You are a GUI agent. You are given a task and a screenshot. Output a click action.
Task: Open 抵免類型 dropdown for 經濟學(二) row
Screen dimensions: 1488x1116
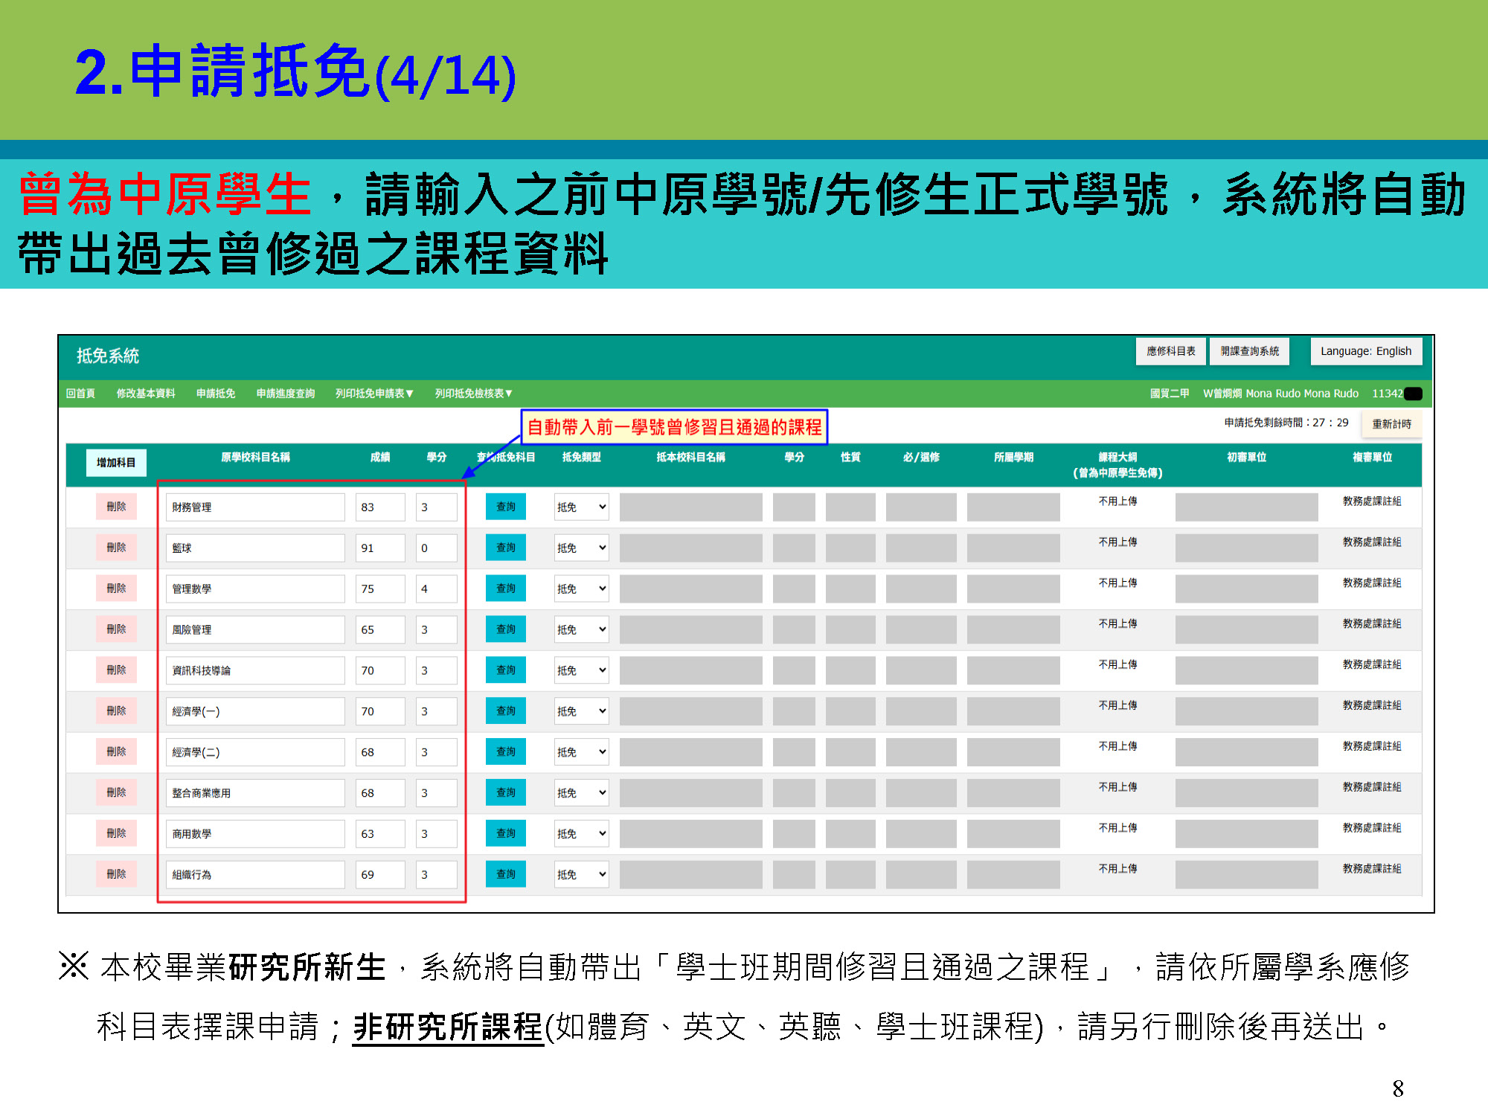(581, 752)
